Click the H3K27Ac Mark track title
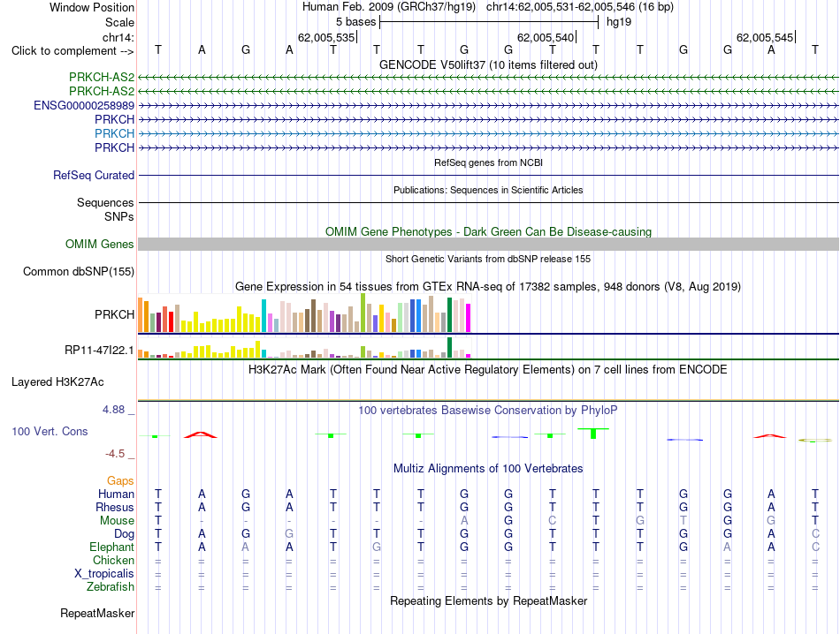Viewport: 840px width, 634px height. (x=488, y=370)
